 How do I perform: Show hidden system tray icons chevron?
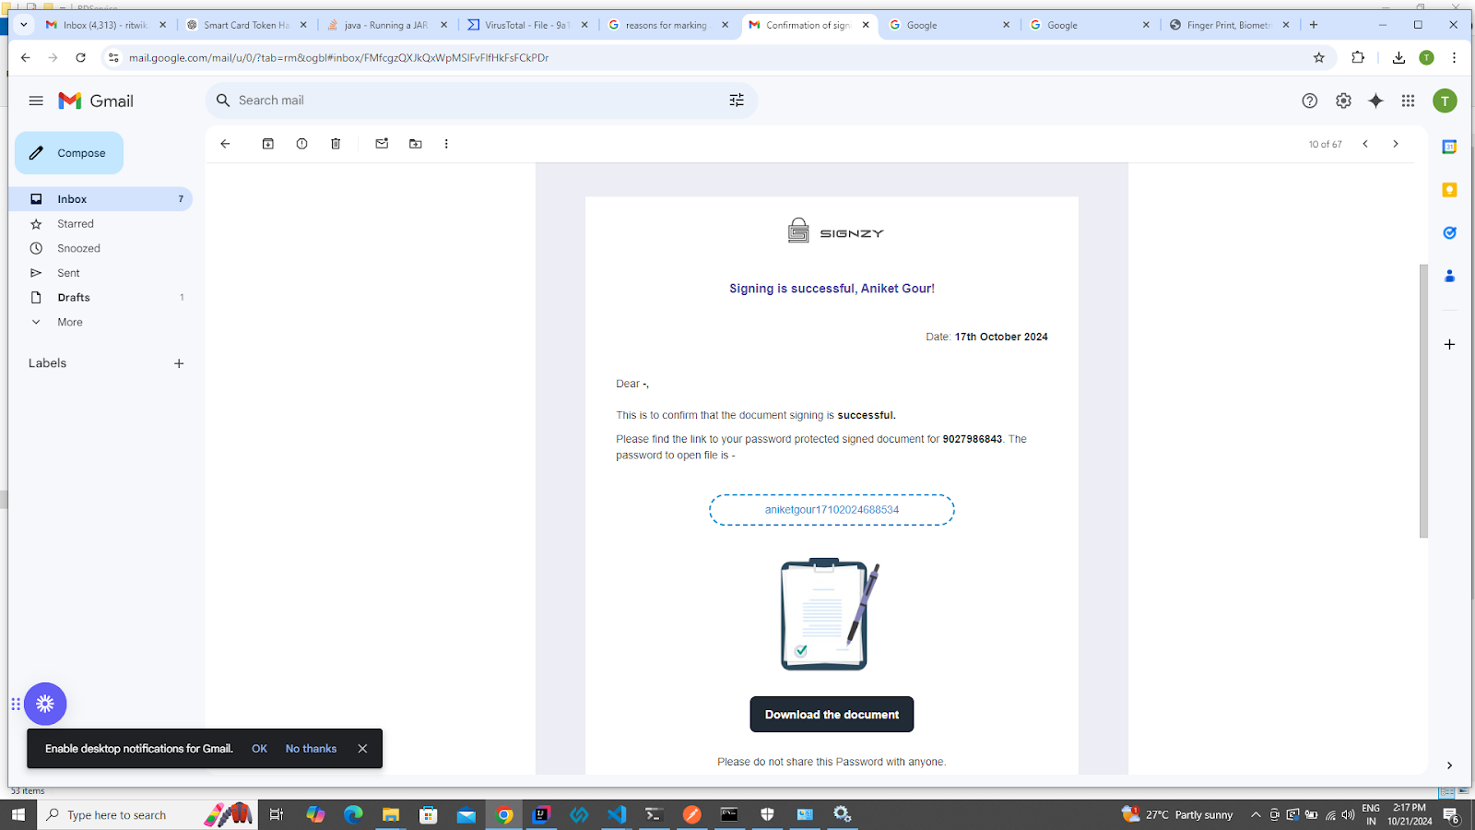[x=1256, y=814]
